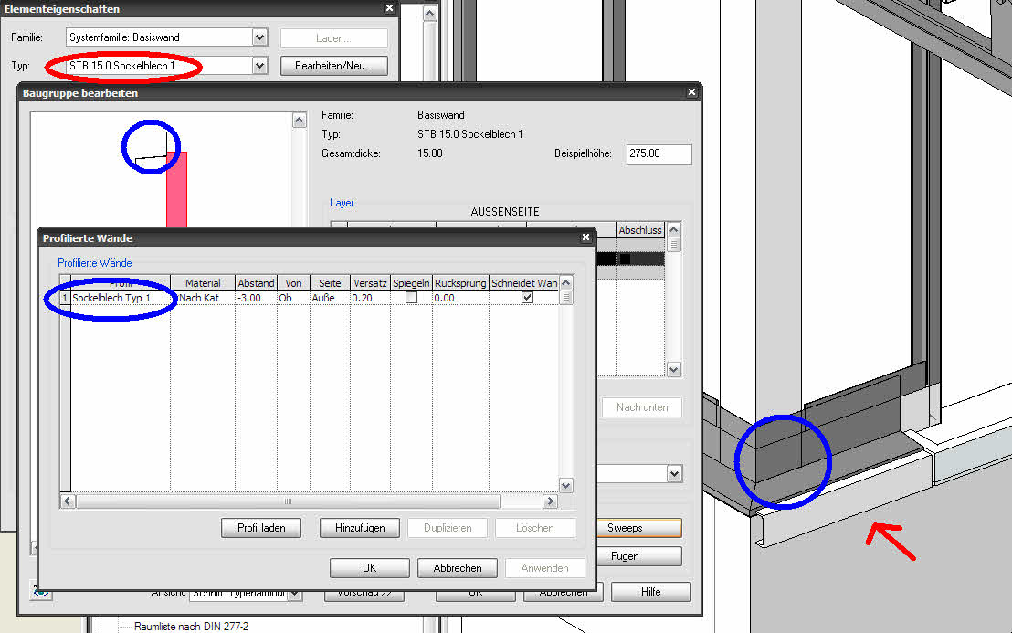
Task: Click the left arrow of the profile table's horizontal scrollbar
Action: [68, 501]
